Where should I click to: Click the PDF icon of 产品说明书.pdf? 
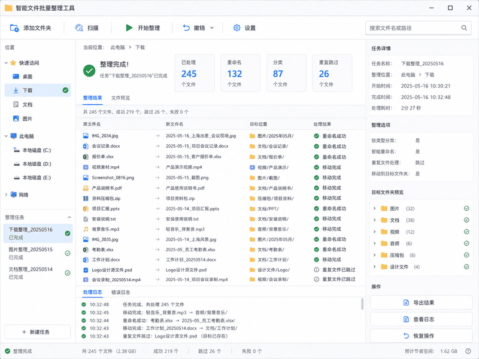point(86,188)
